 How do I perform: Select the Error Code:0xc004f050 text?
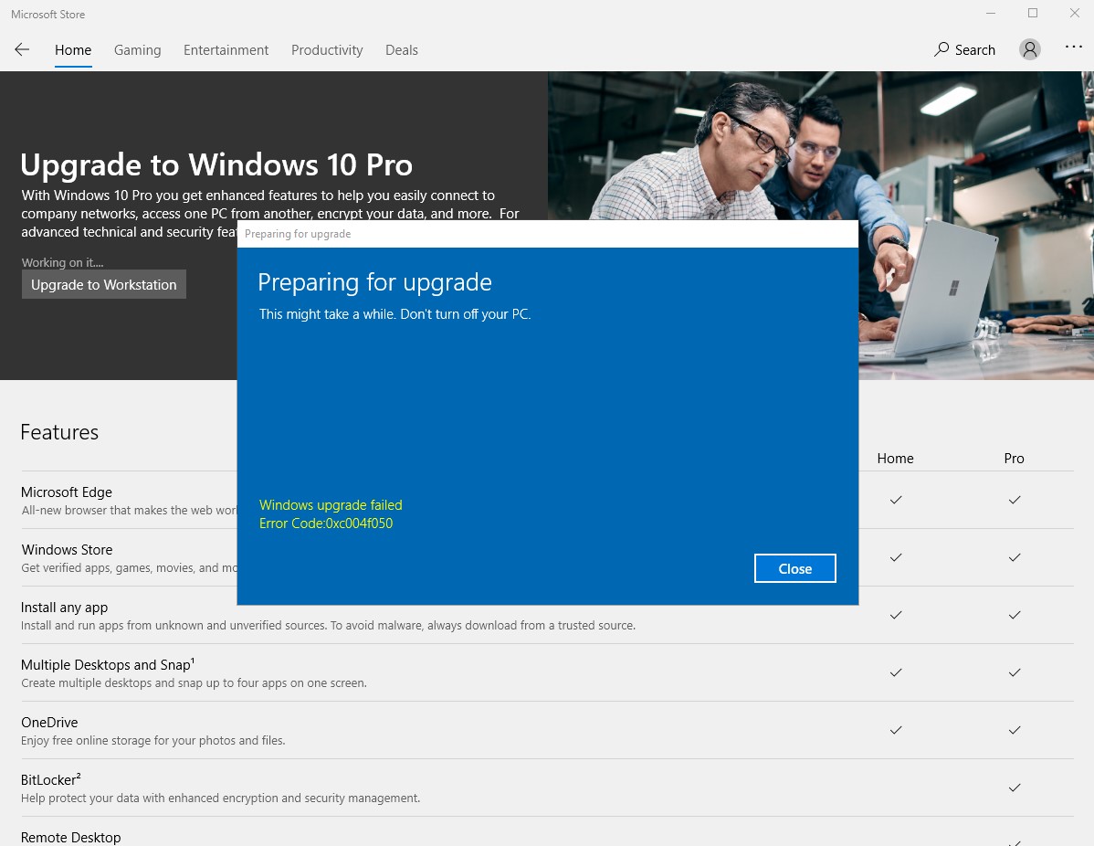(x=326, y=523)
